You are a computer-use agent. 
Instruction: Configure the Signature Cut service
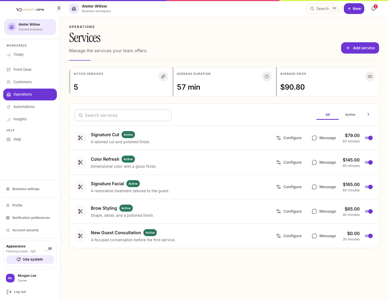pyautogui.click(x=289, y=138)
